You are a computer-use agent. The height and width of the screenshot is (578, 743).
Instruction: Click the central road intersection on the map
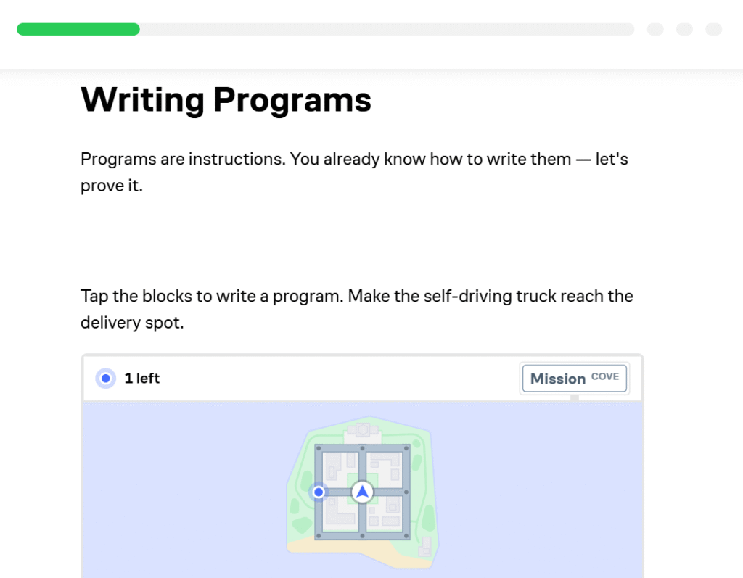coord(361,492)
